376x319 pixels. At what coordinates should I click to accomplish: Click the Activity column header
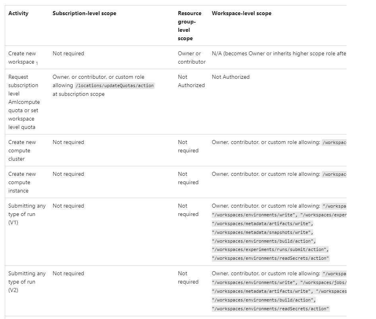click(x=18, y=14)
